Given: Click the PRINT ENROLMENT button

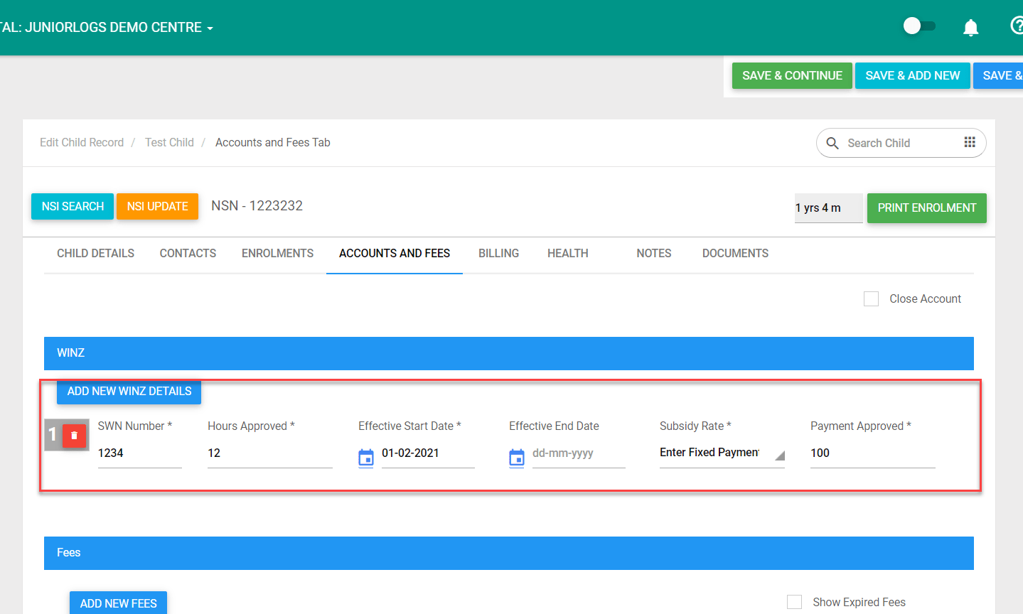Looking at the screenshot, I should pos(926,208).
